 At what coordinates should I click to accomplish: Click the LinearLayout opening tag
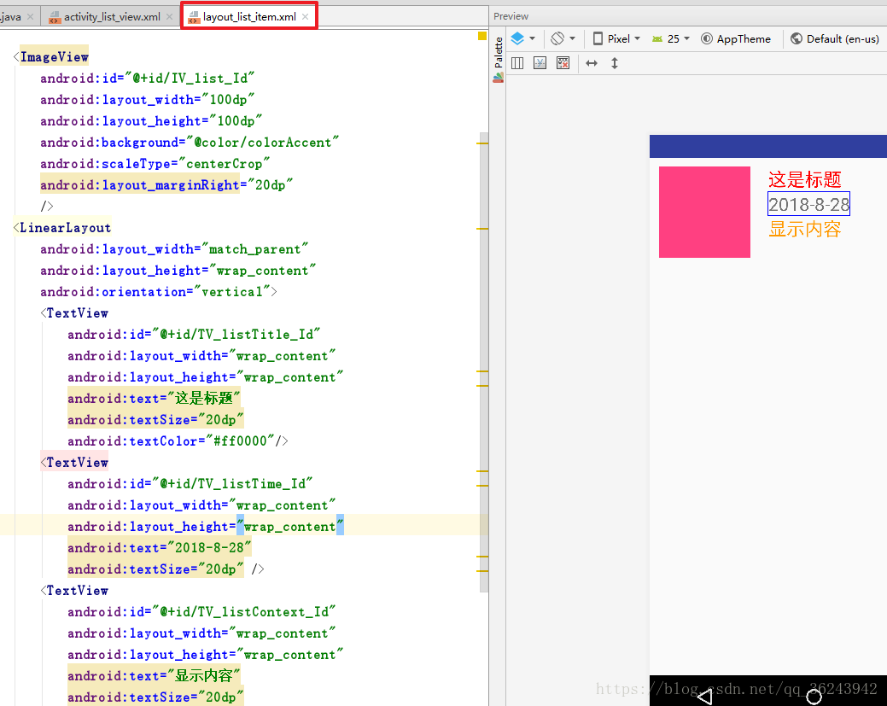(62, 227)
